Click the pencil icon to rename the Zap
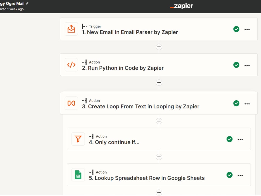 tap(27, 3)
